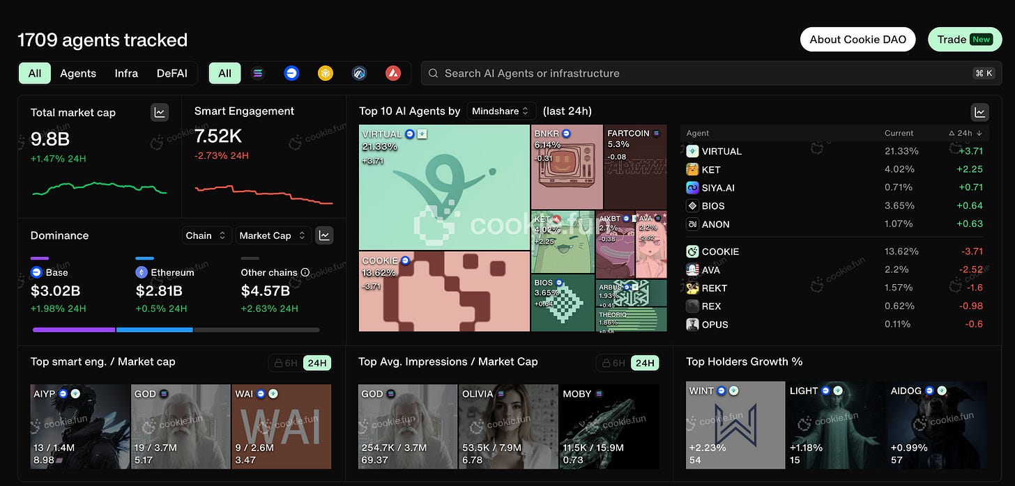Click SIYA.AI agent icon in table
Screen dimensions: 1015x486
[692, 187]
